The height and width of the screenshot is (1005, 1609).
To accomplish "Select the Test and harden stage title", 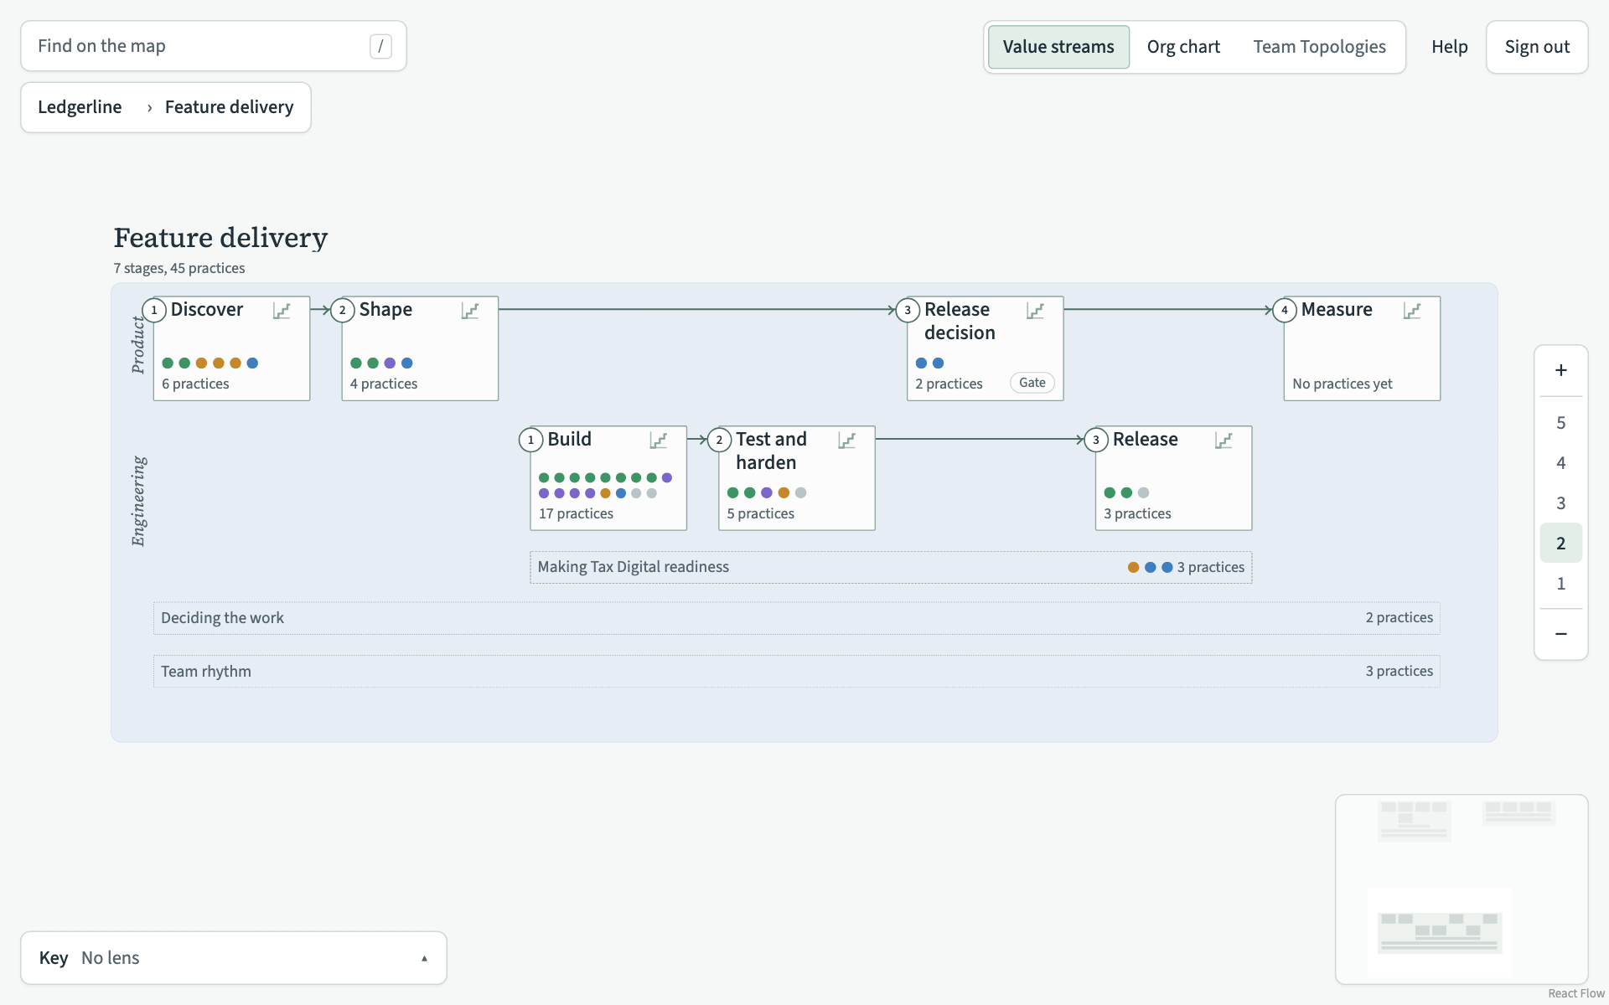I will tap(771, 451).
